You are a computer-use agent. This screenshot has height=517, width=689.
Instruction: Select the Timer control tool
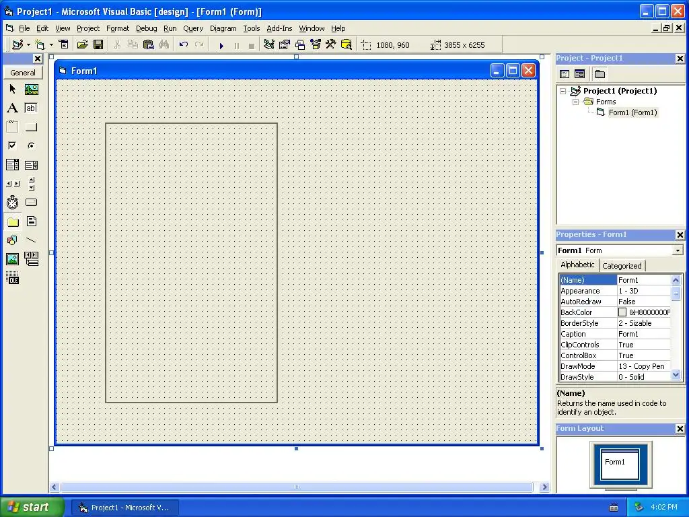click(12, 202)
